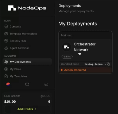Screen dimensions: 118x114
Task: Copy the workload name via copy icon
Action: (108, 64)
